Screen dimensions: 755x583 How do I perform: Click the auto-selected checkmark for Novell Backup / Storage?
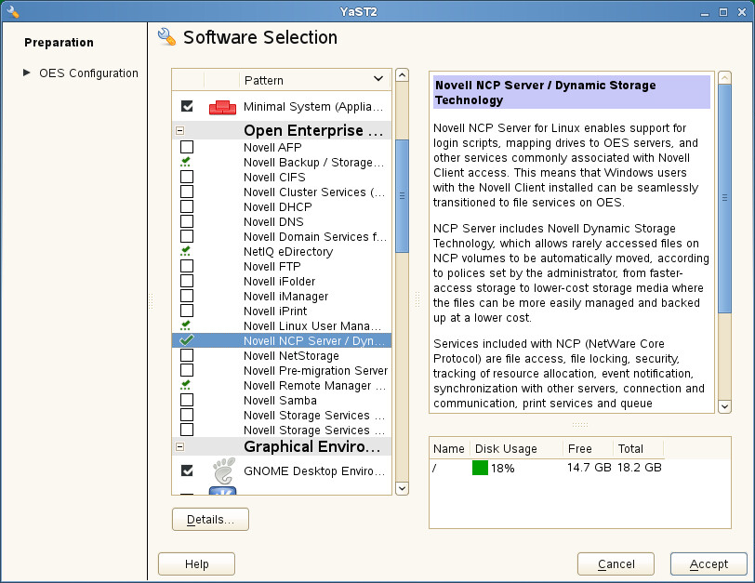186,162
